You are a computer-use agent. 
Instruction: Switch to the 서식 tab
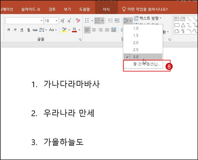(x=106, y=9)
